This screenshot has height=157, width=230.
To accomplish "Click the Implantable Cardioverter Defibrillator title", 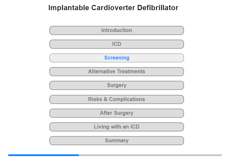I will click(113, 8).
